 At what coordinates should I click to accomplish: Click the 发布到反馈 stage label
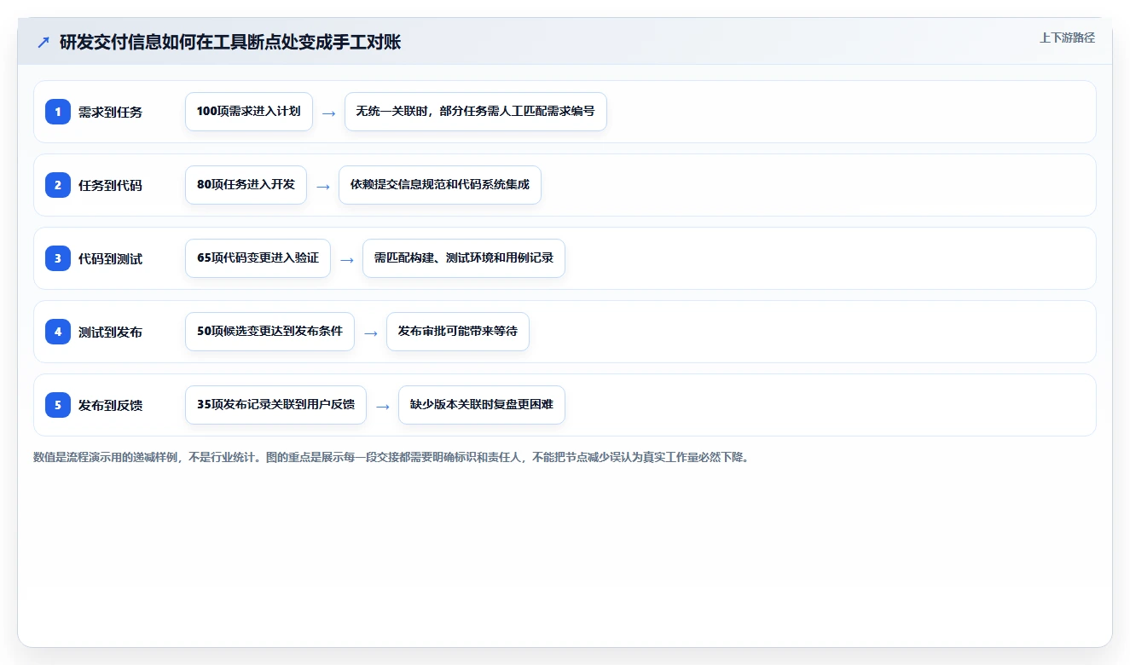point(110,405)
